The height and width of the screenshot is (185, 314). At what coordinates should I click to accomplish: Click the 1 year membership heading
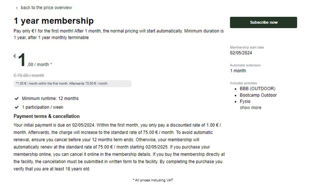[54, 21]
